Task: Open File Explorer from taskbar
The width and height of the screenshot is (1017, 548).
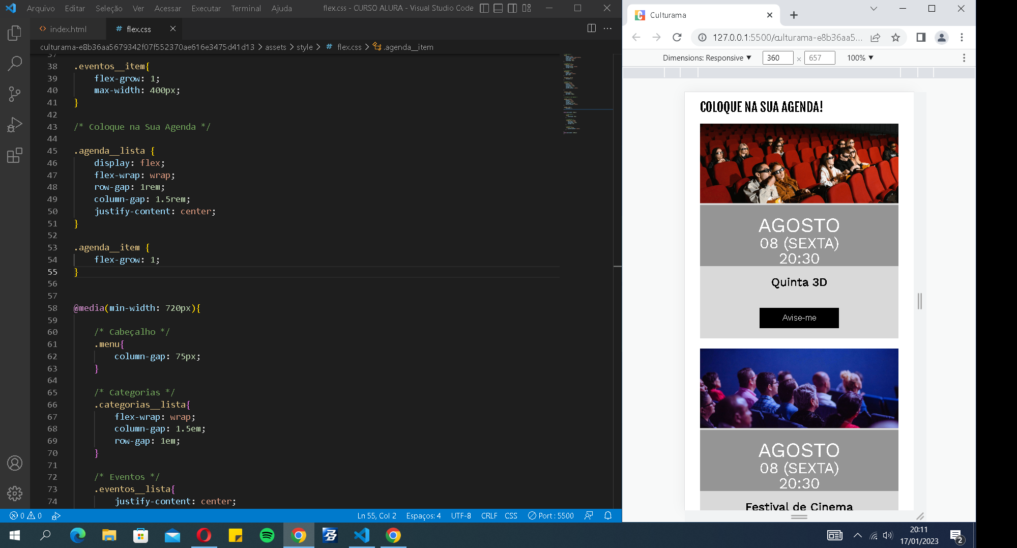Action: (x=109, y=535)
